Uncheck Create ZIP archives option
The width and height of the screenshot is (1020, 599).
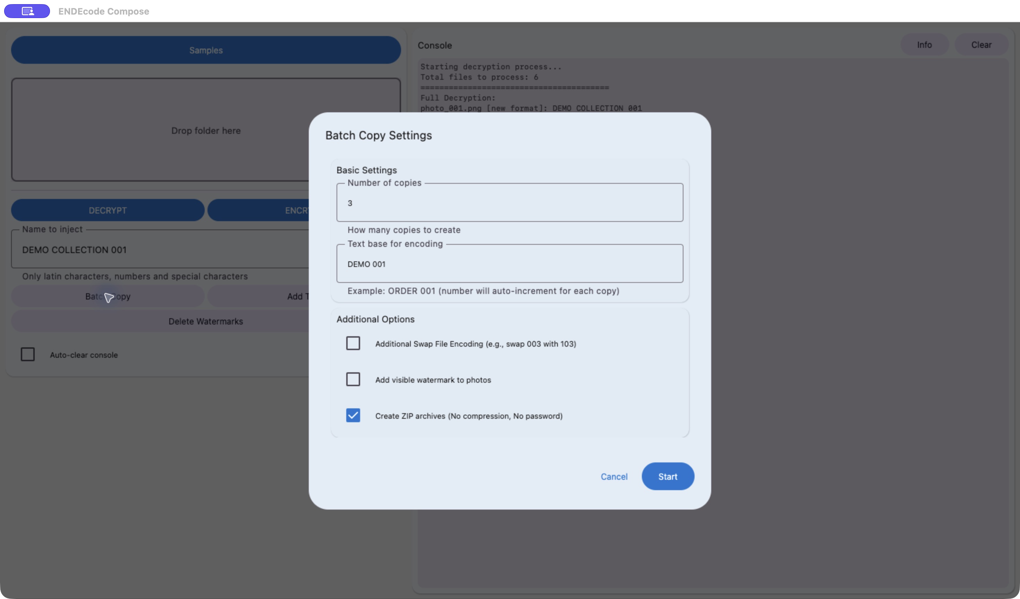[x=353, y=415]
